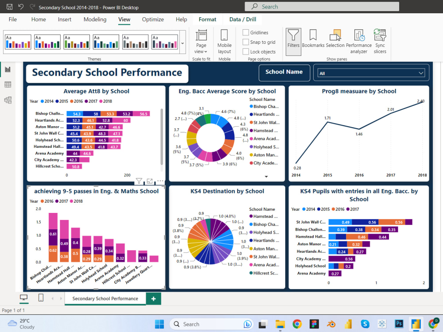443x332 pixels.
Task: Expand the Eng. Bacc legend down arrow
Action: point(266,177)
